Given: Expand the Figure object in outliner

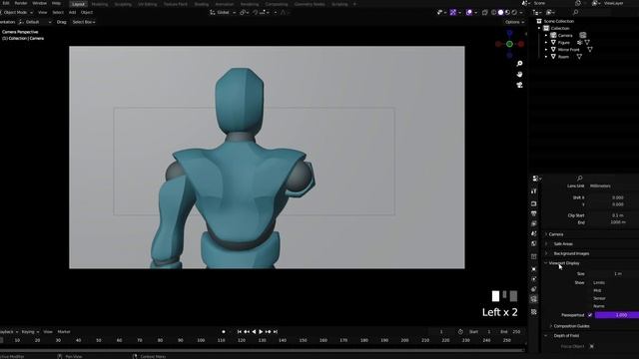Looking at the screenshot, I should (x=546, y=42).
